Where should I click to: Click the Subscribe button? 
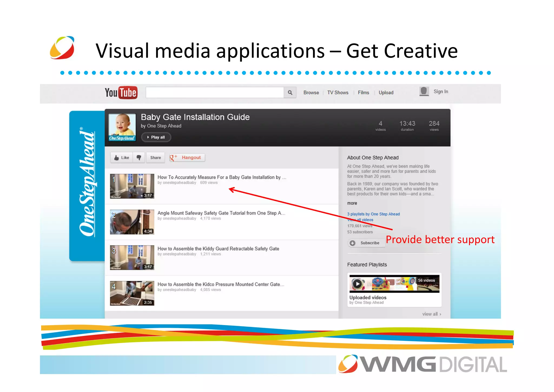366,243
